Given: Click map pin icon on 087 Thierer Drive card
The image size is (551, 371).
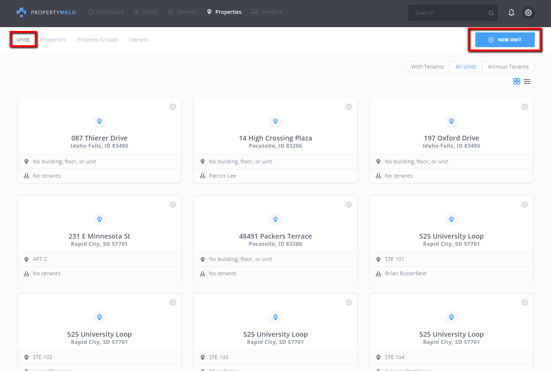Looking at the screenshot, I should tap(100, 121).
